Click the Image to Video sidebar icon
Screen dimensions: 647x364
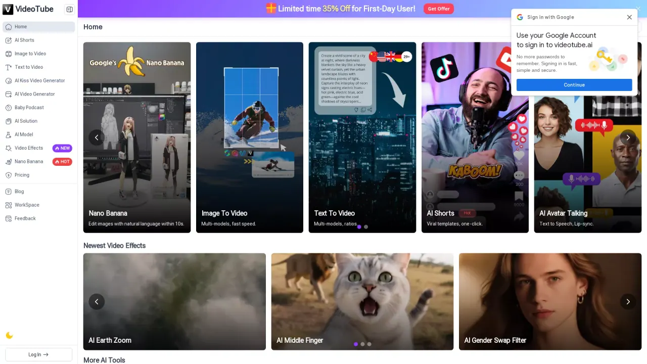9,54
